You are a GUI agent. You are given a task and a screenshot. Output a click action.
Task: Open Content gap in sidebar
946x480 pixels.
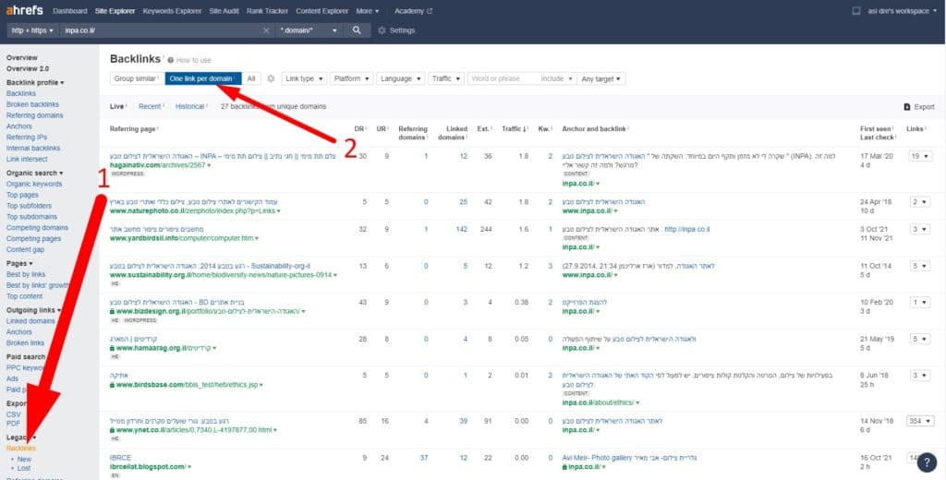click(x=25, y=249)
